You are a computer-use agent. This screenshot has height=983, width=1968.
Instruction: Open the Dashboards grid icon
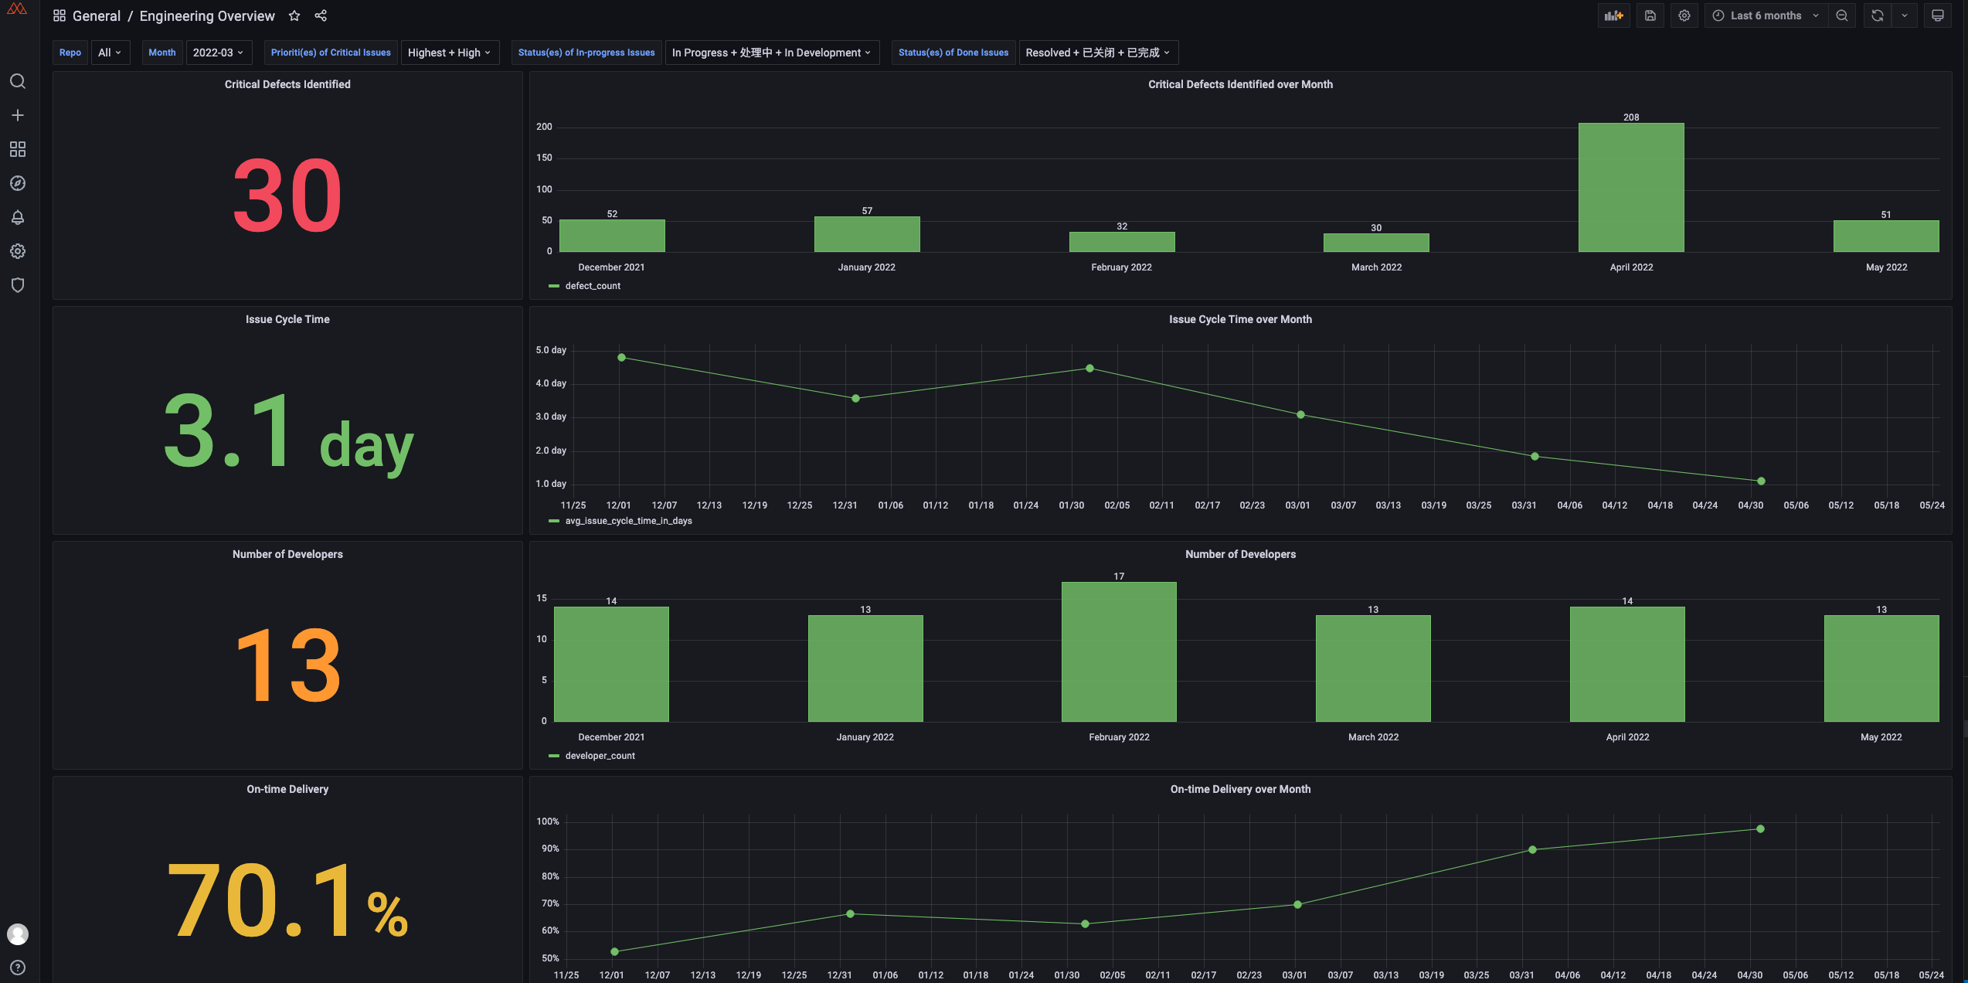click(x=18, y=149)
